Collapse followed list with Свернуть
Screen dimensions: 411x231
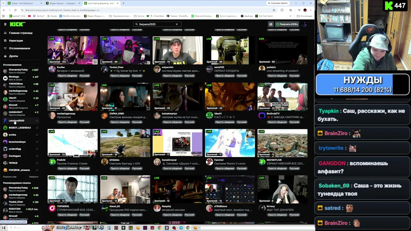pos(34,177)
